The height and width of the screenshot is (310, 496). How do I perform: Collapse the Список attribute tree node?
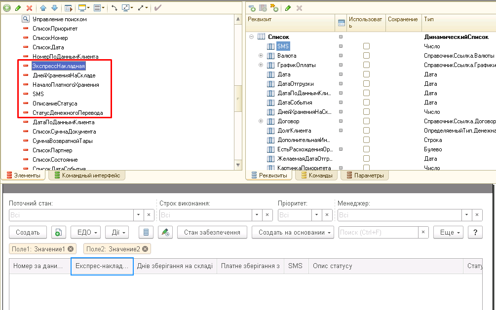(251, 37)
